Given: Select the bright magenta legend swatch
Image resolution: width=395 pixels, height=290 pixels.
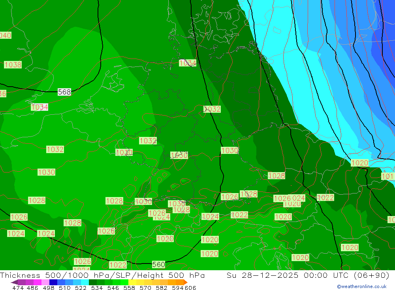Looking at the screenshot, I should point(38,282).
